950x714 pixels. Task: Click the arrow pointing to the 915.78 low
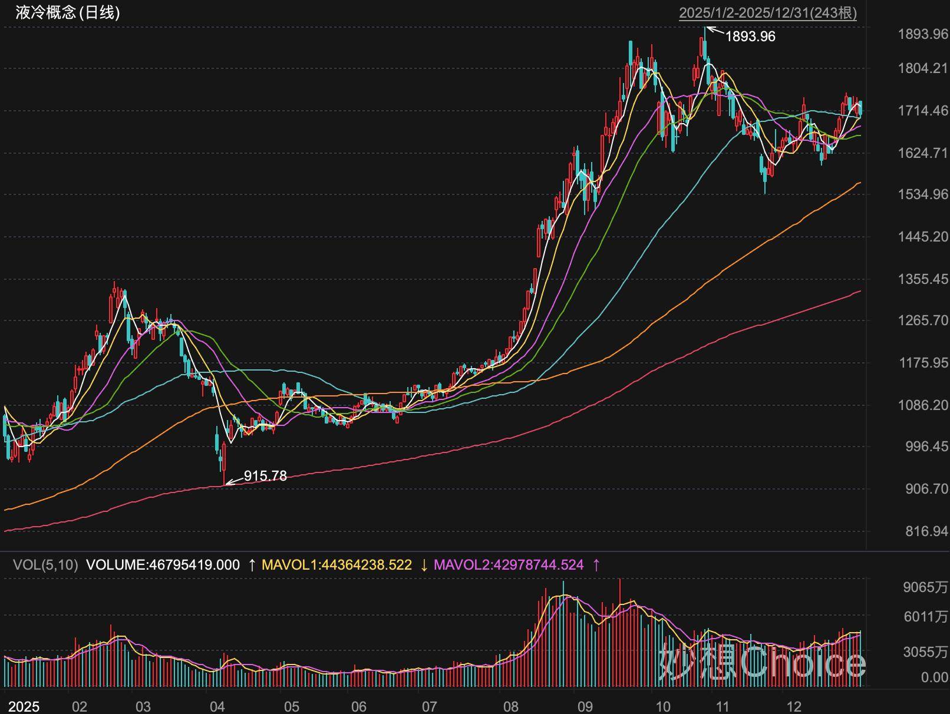(x=234, y=481)
